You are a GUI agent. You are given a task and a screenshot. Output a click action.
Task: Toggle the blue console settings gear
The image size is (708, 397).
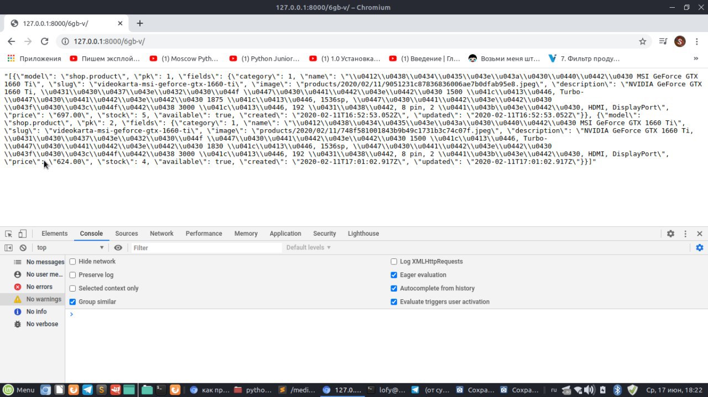click(700, 248)
